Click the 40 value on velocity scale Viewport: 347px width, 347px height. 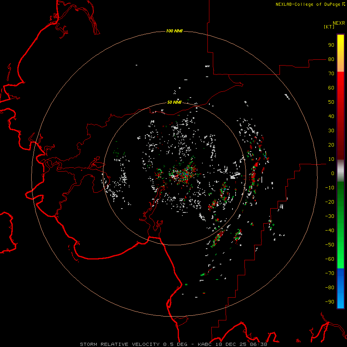pos(331,116)
